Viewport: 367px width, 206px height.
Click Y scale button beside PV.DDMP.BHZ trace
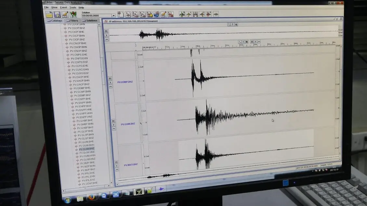tap(111, 82)
